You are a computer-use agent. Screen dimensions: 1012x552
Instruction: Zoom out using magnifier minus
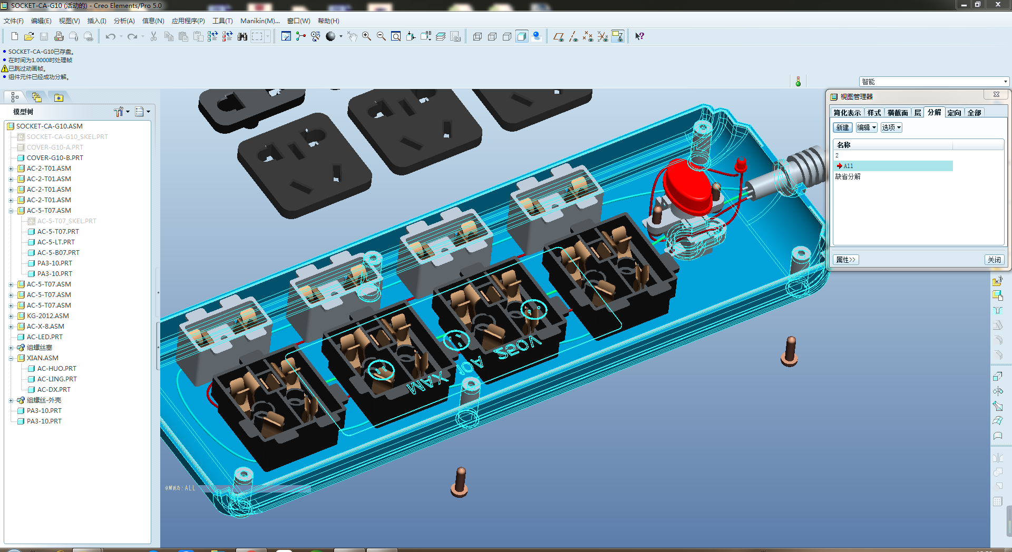point(381,36)
